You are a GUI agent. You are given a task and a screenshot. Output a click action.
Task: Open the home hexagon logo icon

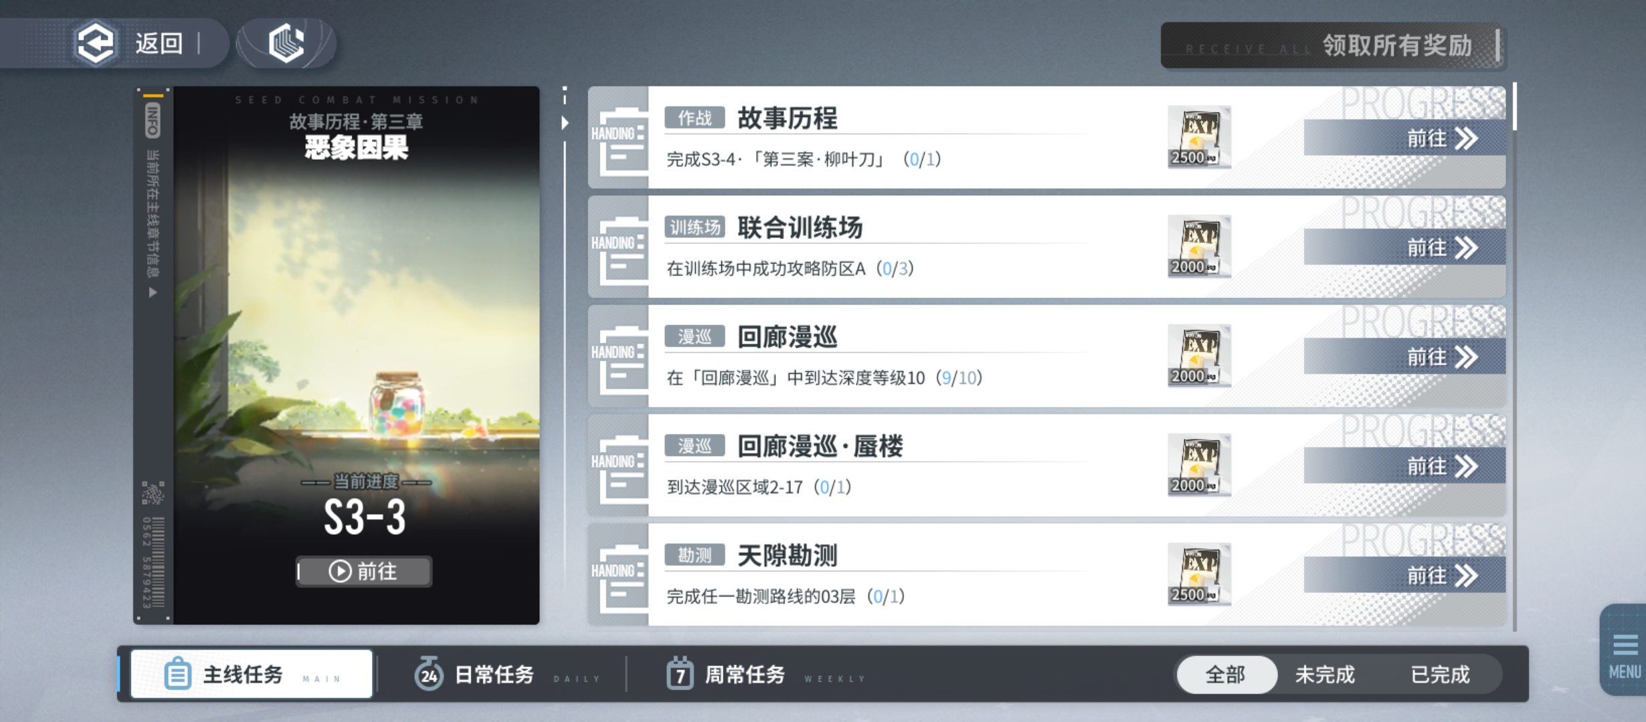287,43
